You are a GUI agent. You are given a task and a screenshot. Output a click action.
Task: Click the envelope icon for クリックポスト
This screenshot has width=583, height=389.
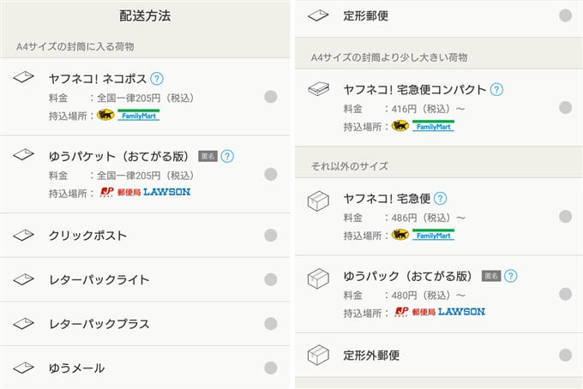(24, 236)
